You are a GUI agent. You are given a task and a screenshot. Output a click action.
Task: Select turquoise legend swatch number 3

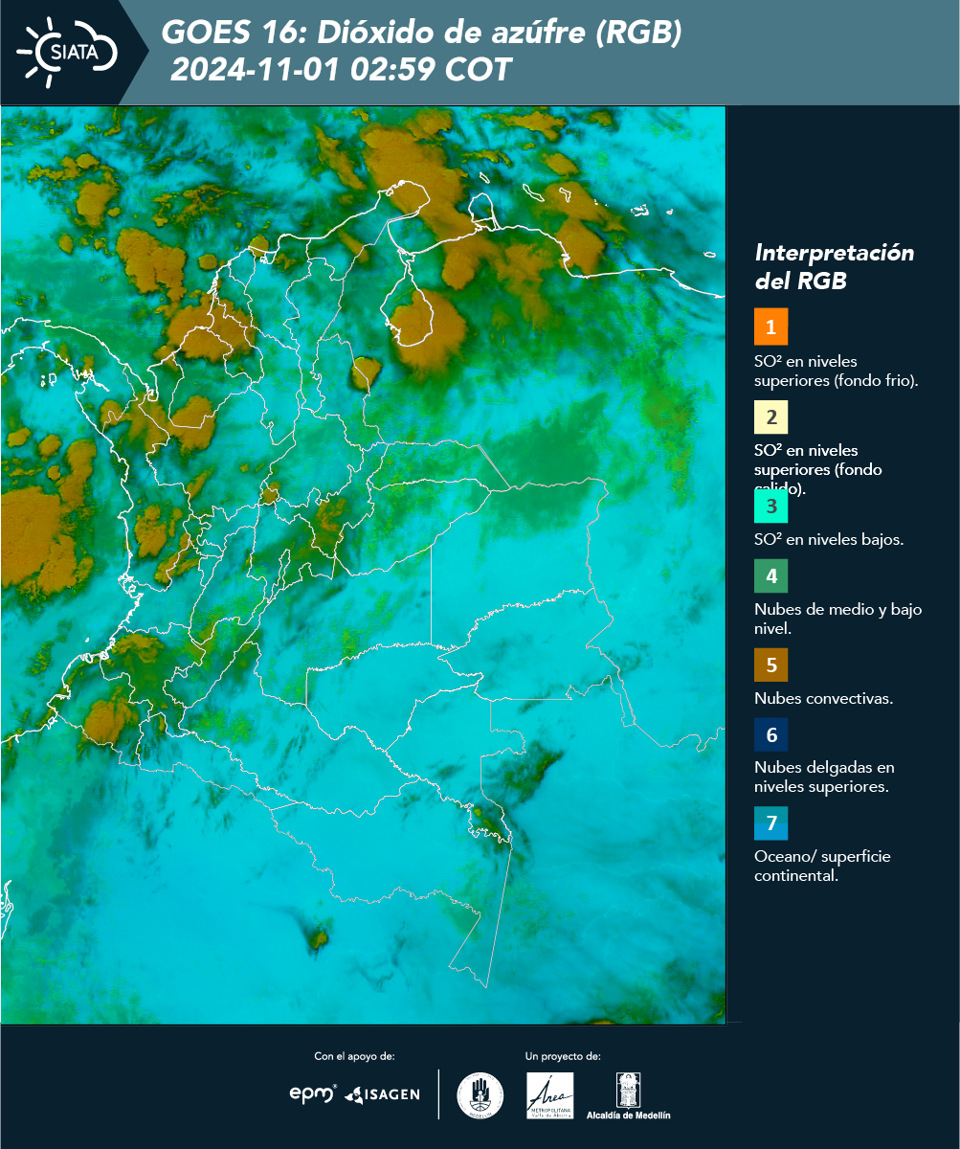(770, 506)
